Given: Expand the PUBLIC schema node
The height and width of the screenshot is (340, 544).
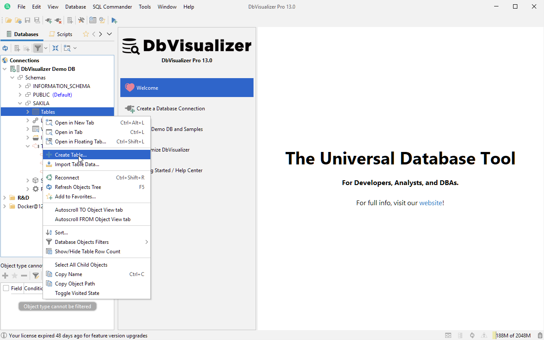Looking at the screenshot, I should (20, 94).
